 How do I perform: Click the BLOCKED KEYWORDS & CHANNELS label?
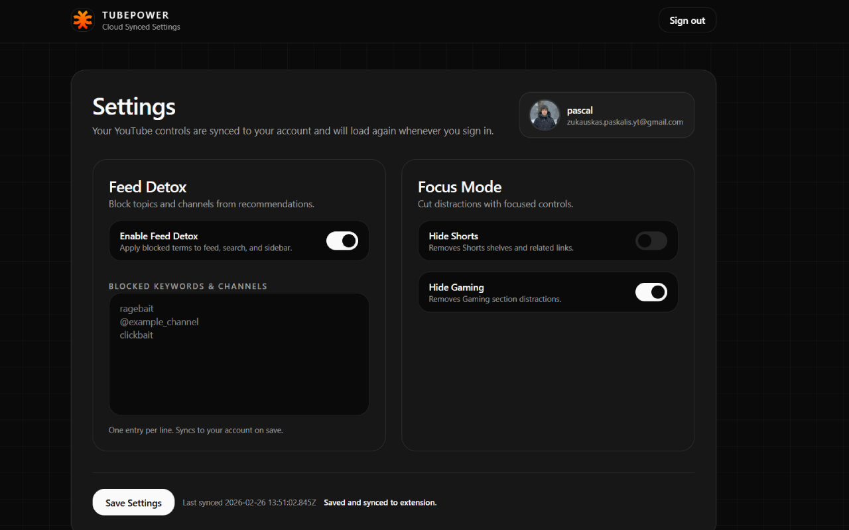click(188, 286)
